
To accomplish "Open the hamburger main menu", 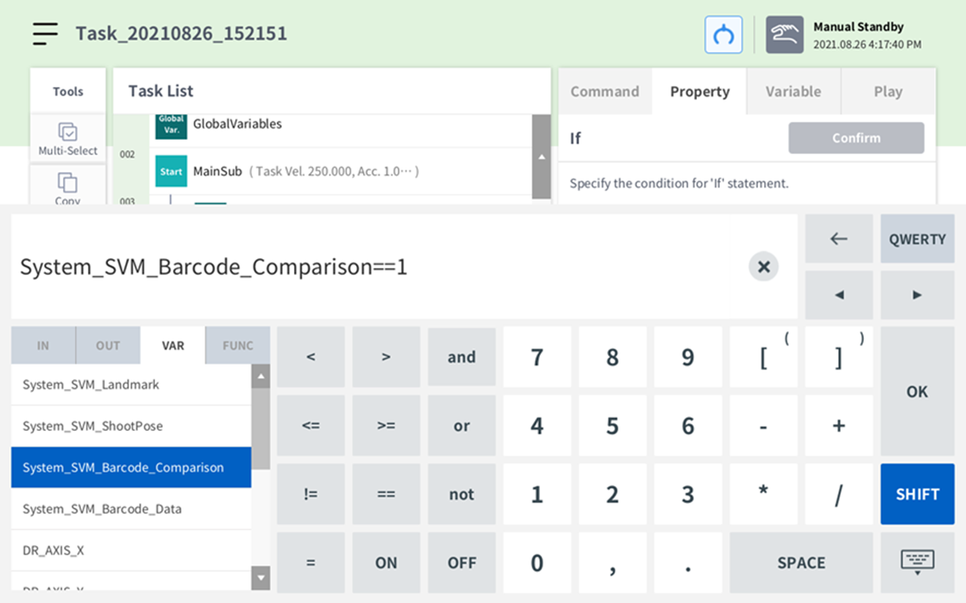I will pos(45,33).
